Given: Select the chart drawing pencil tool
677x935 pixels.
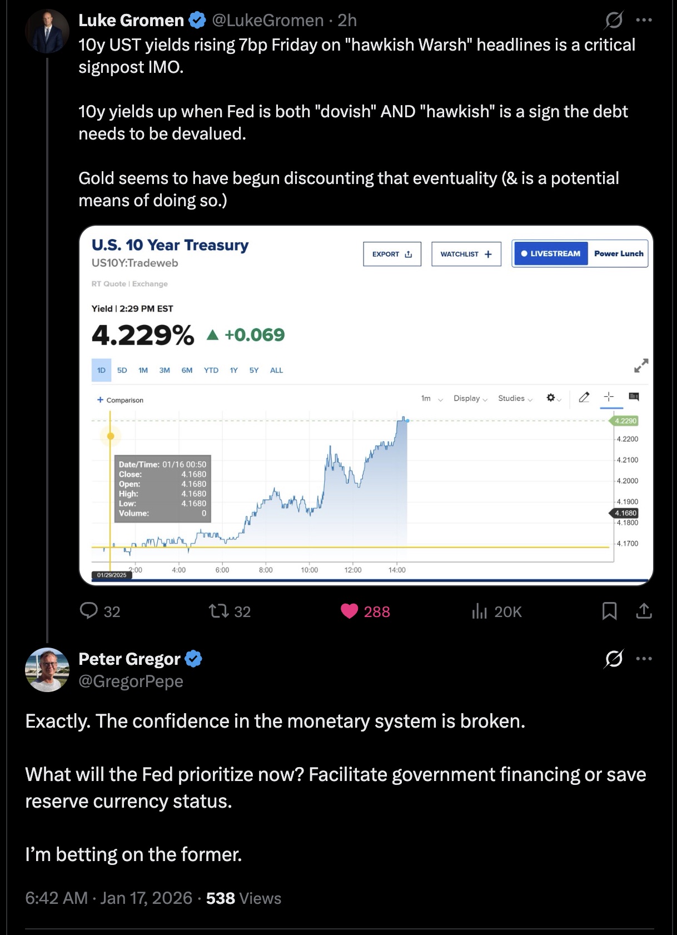Looking at the screenshot, I should click(x=584, y=397).
